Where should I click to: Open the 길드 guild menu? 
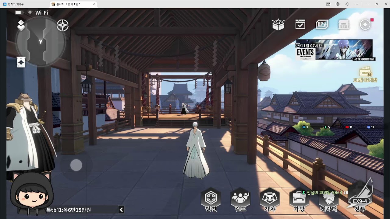click(240, 200)
